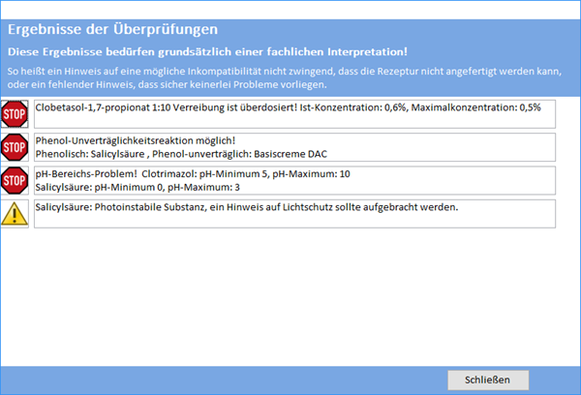581x395 pixels.
Task: Select the Phenol-Unverträglichkeitsreaktion möglich line
Action: 135,140
